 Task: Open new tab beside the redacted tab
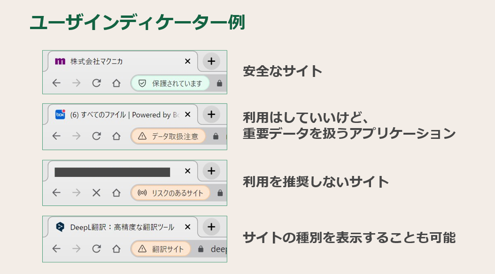[211, 171]
